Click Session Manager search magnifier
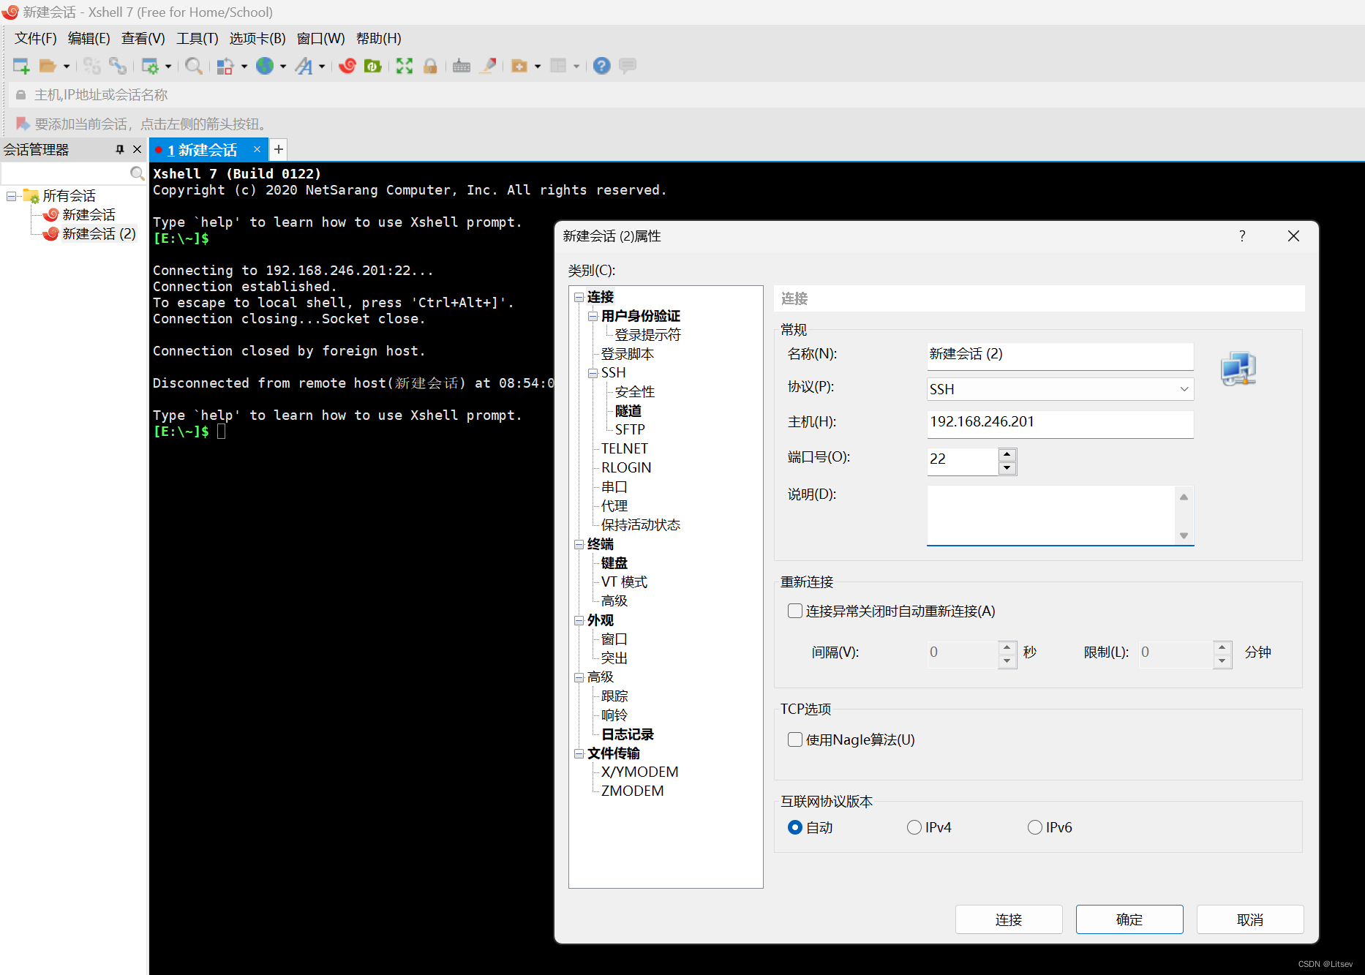Viewport: 1365px width, 975px height. (137, 173)
